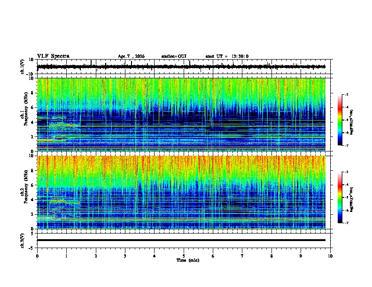Click the time axis tick label "9"
372x287 pixels.
point(301,256)
